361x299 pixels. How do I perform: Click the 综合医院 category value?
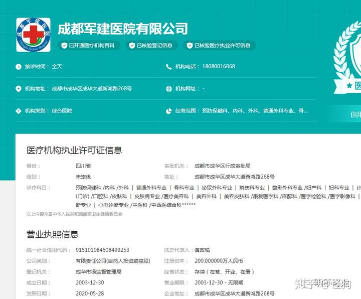pyautogui.click(x=62, y=110)
